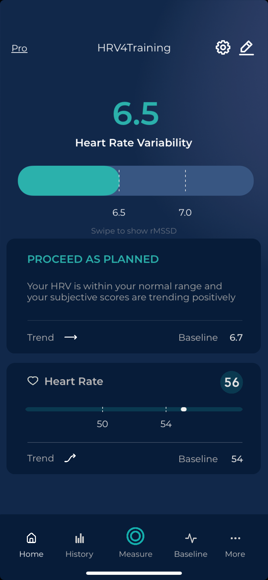Open More via three dots icon
This screenshot has width=268, height=580.
tap(235, 538)
